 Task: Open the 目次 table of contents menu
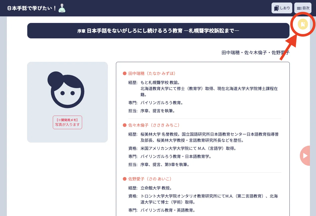(303, 8)
